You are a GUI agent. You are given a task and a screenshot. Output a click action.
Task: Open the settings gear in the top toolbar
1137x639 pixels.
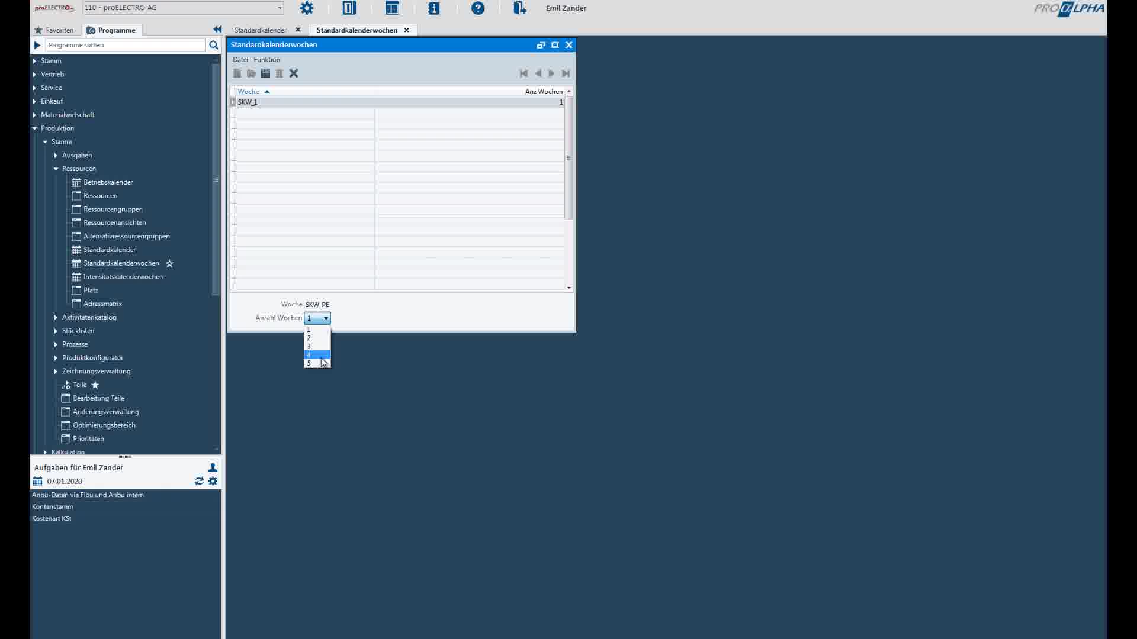click(x=307, y=8)
